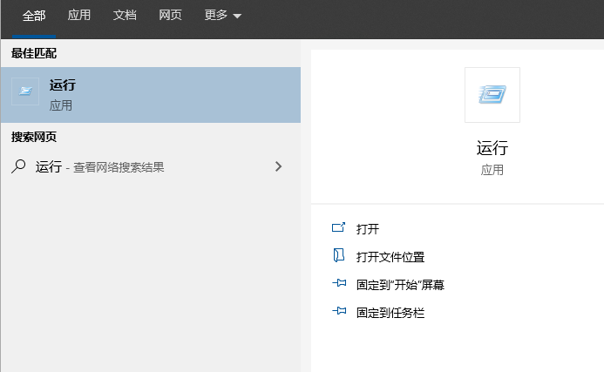604x372 pixels.
Task: Click the 搜索网页 heading
Action: pos(34,137)
